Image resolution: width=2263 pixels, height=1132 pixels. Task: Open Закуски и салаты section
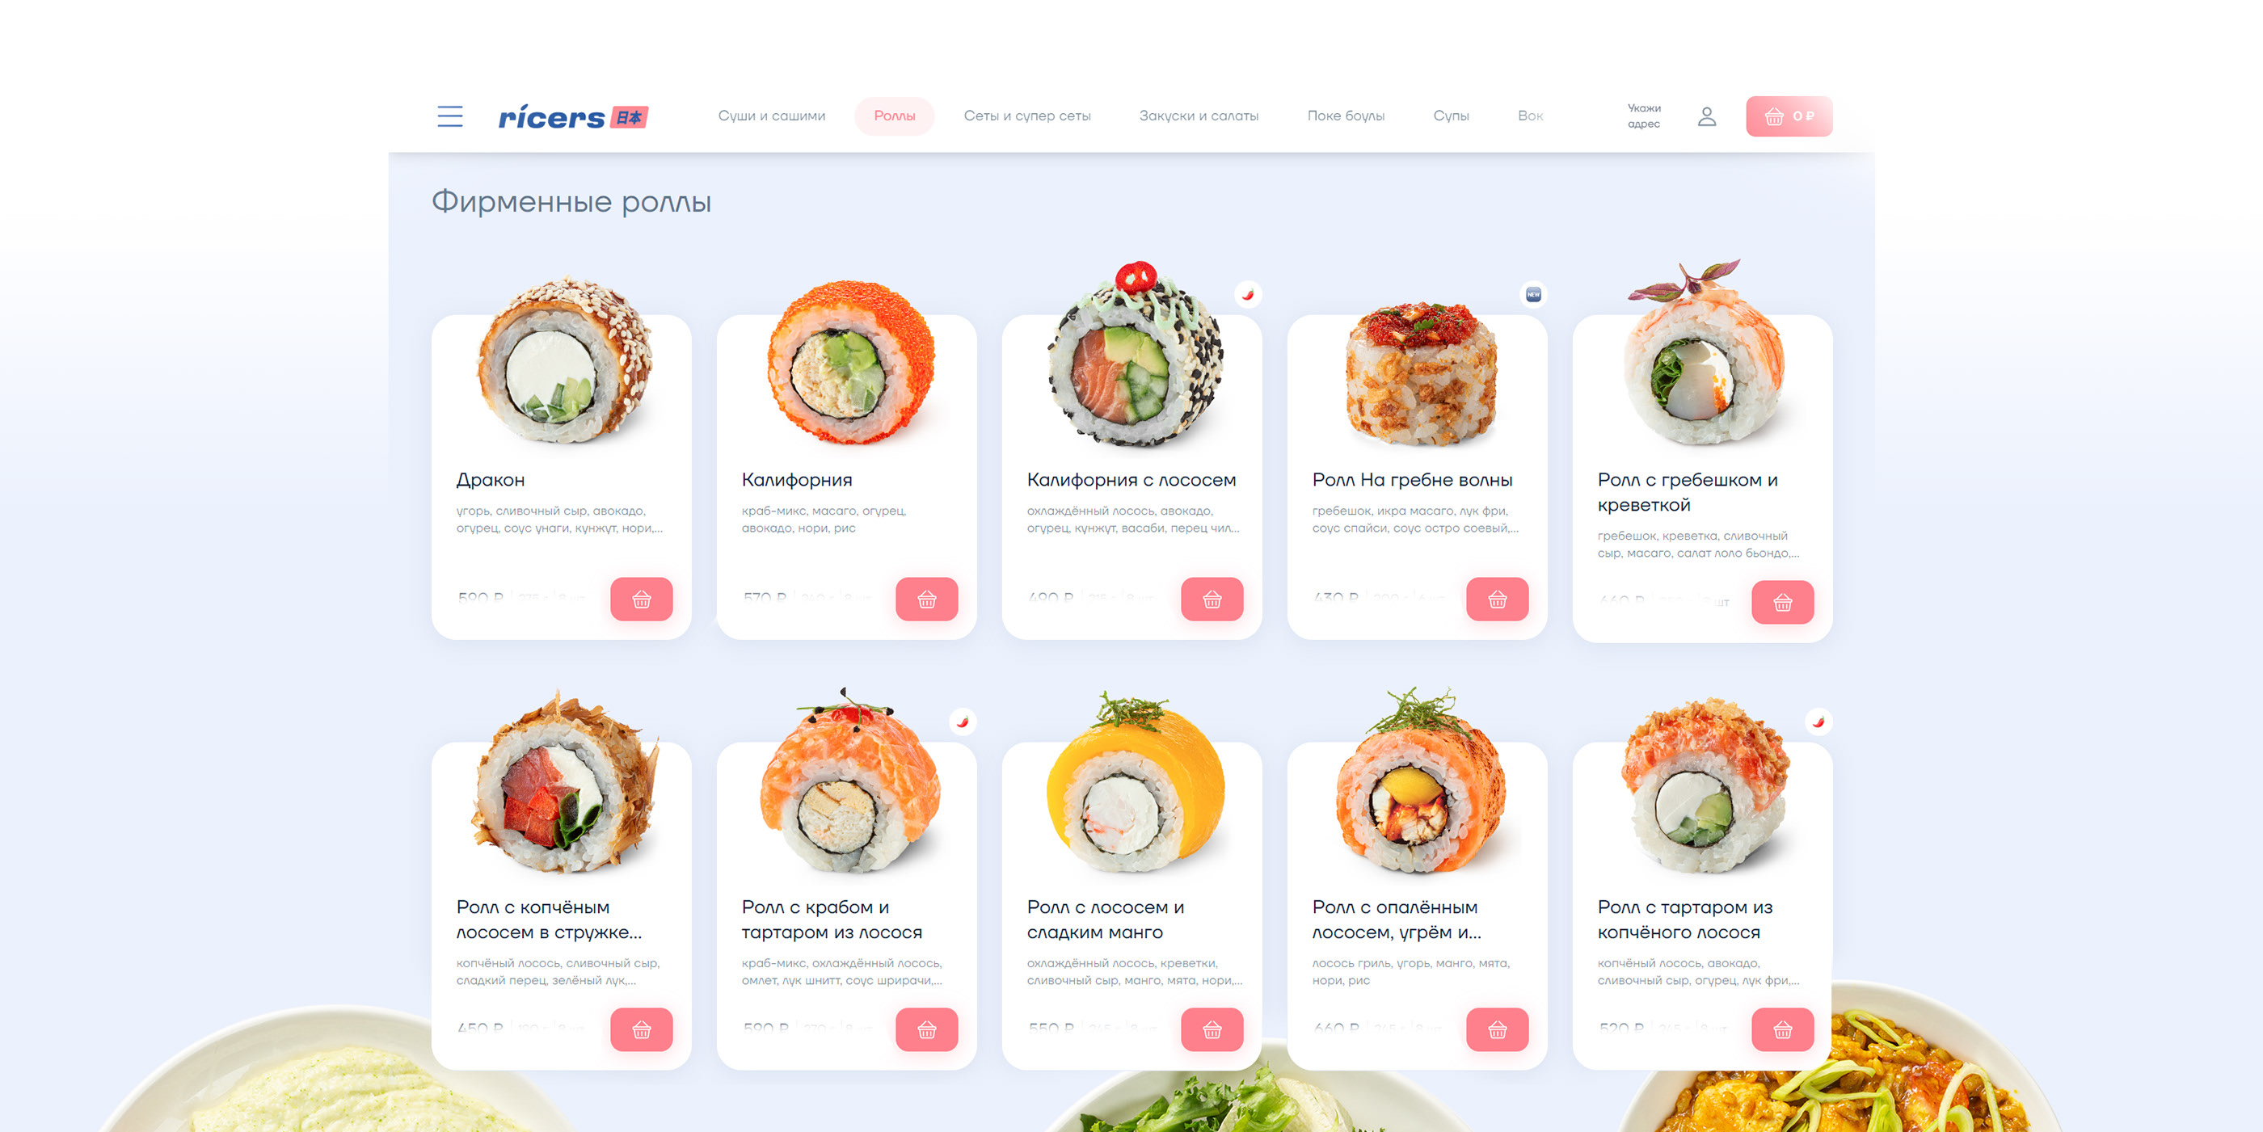[1199, 116]
